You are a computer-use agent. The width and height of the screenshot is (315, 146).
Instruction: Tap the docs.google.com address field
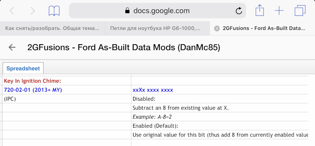[157, 10]
